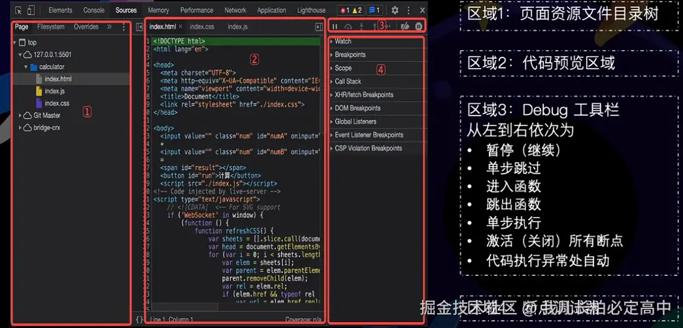The height and width of the screenshot is (328, 683).
Task: Click the calculator folder icon
Action: (x=33, y=67)
